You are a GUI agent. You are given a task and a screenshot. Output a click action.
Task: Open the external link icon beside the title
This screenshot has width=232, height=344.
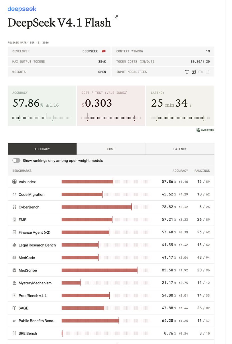[116, 17]
